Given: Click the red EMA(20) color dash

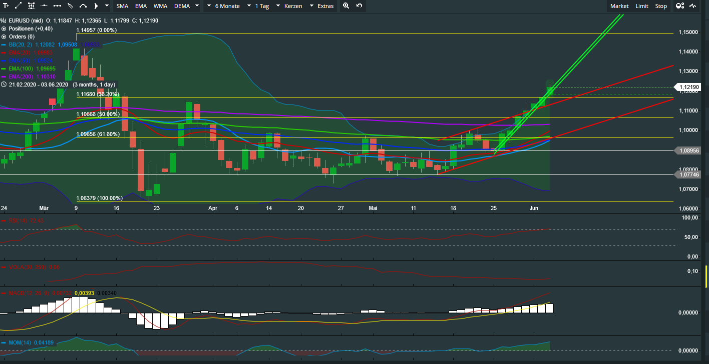Looking at the screenshot, I should 4,52.
